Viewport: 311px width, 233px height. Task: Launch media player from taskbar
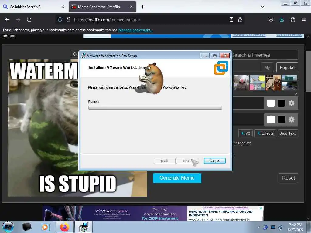coord(45,227)
